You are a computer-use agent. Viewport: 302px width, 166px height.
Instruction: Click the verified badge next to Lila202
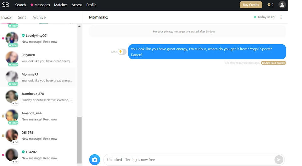23,152
